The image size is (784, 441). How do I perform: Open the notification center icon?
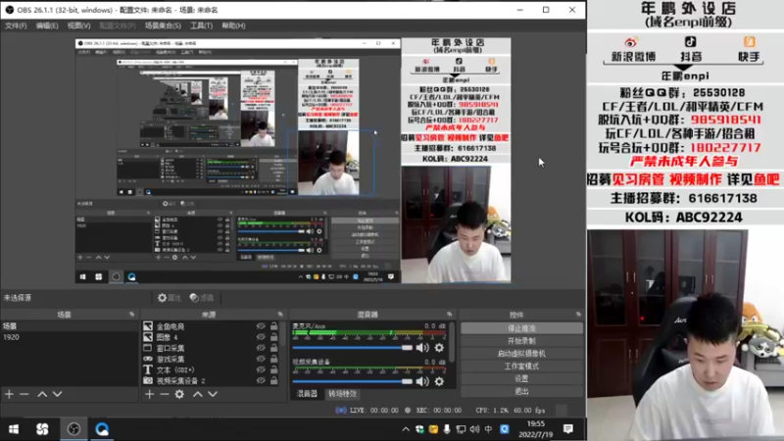point(568,429)
